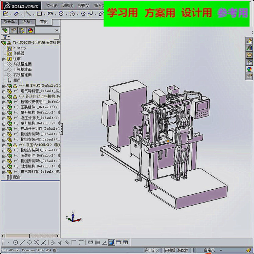The height and width of the screenshot is (254, 254).
Task: Open the ConfigurationManager tab
Action: (22, 30)
